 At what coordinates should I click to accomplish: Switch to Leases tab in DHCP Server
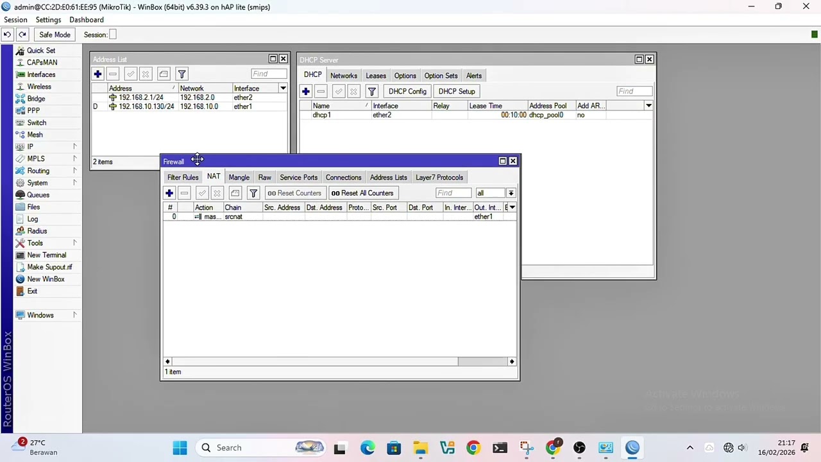376,76
